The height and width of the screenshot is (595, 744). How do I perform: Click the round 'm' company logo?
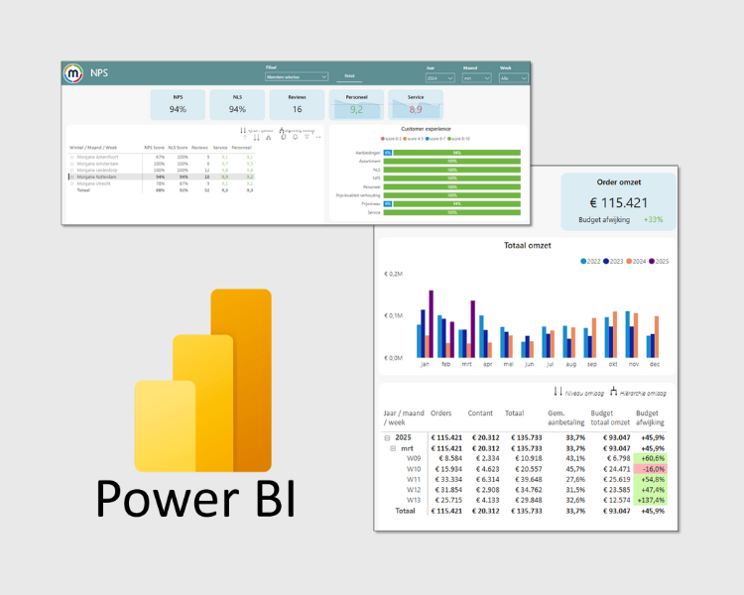click(x=73, y=73)
